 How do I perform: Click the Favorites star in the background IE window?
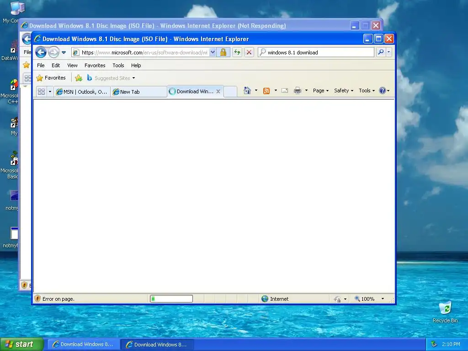click(x=26, y=65)
